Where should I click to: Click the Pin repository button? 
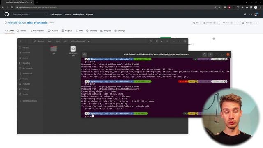click(196, 23)
